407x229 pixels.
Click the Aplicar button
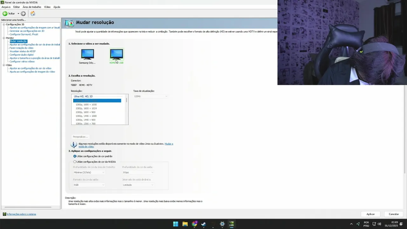[x=370, y=214]
